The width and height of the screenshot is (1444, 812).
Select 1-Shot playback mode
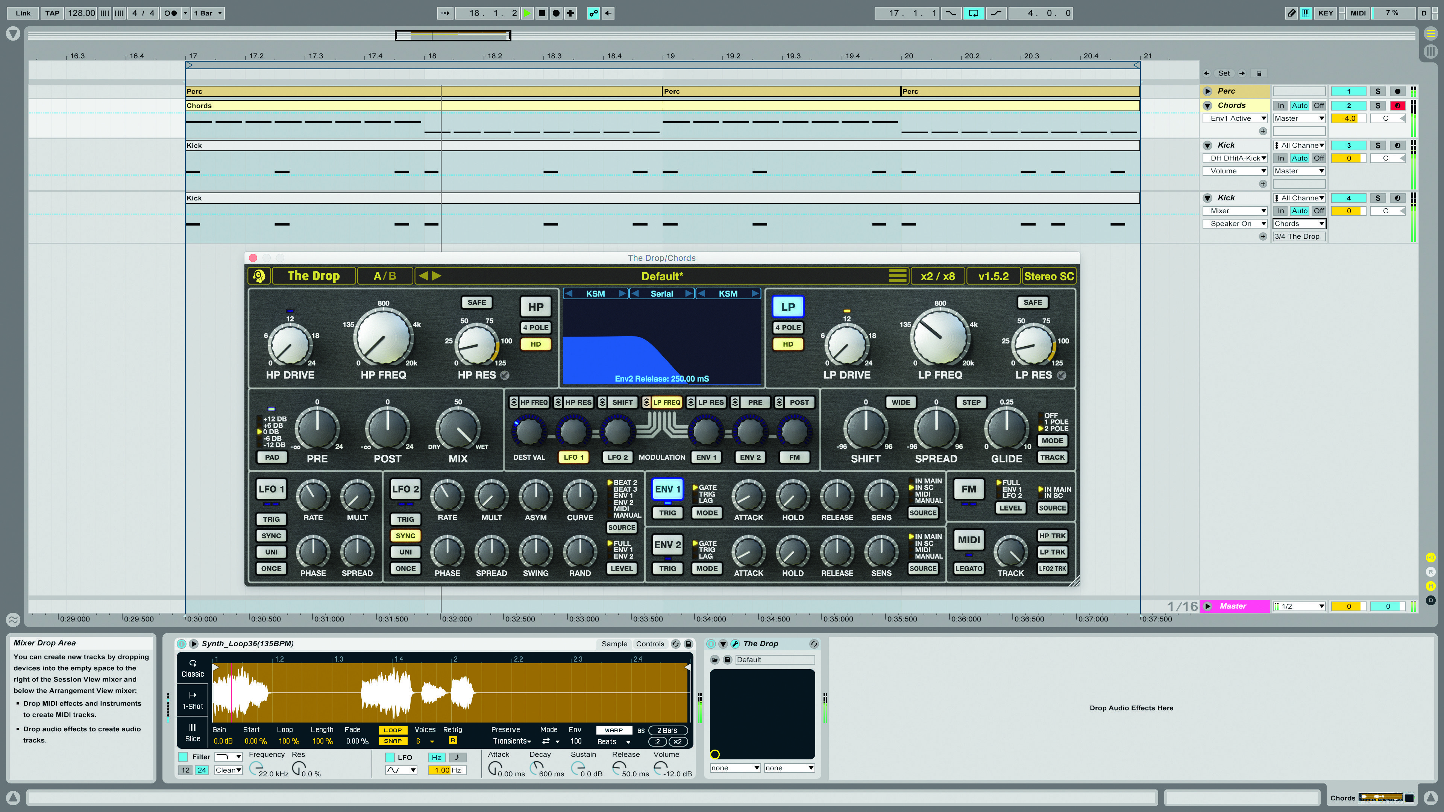tap(192, 700)
